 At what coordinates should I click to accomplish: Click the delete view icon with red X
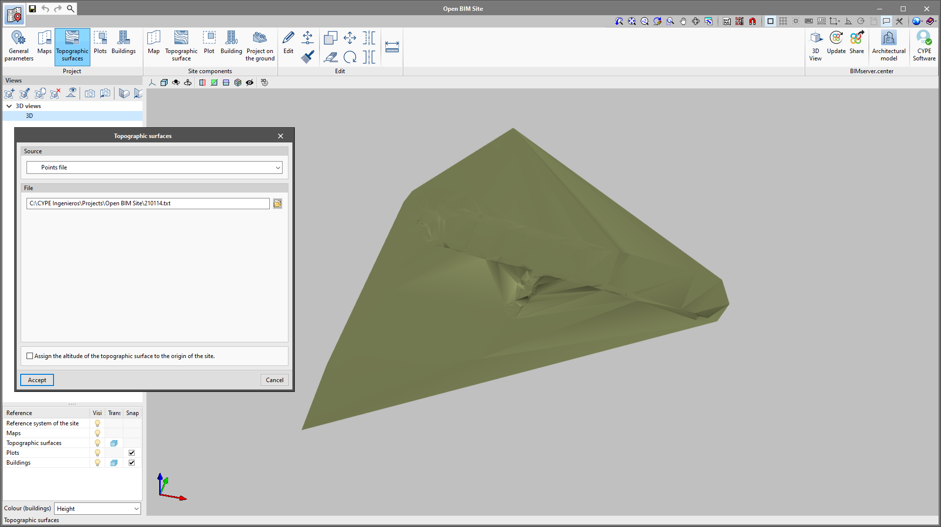pyautogui.click(x=55, y=93)
